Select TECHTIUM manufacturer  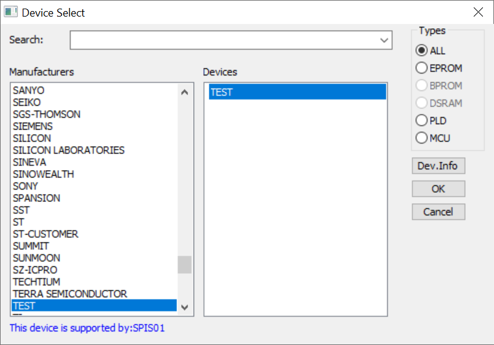point(94,282)
